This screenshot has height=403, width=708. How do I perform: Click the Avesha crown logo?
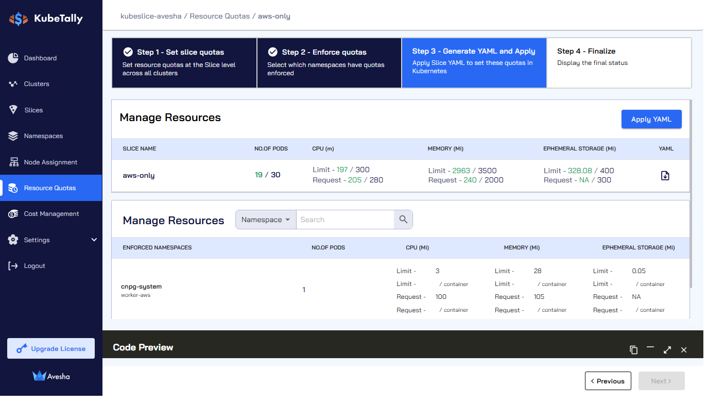click(40, 376)
